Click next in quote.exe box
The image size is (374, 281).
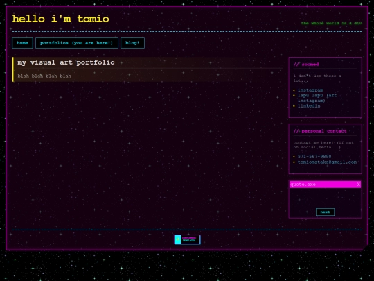click(325, 212)
